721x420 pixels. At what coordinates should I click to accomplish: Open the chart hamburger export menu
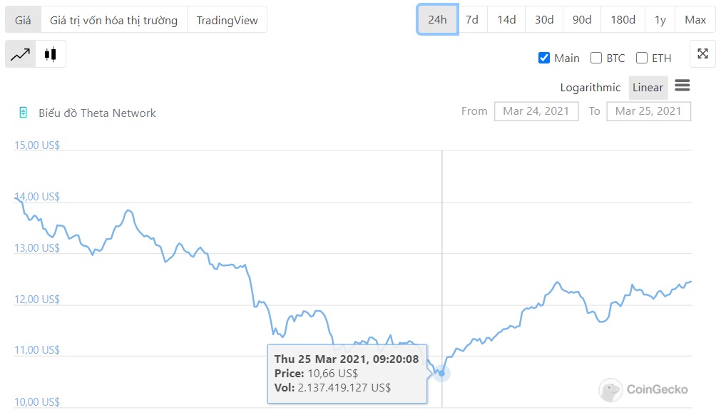(x=682, y=86)
